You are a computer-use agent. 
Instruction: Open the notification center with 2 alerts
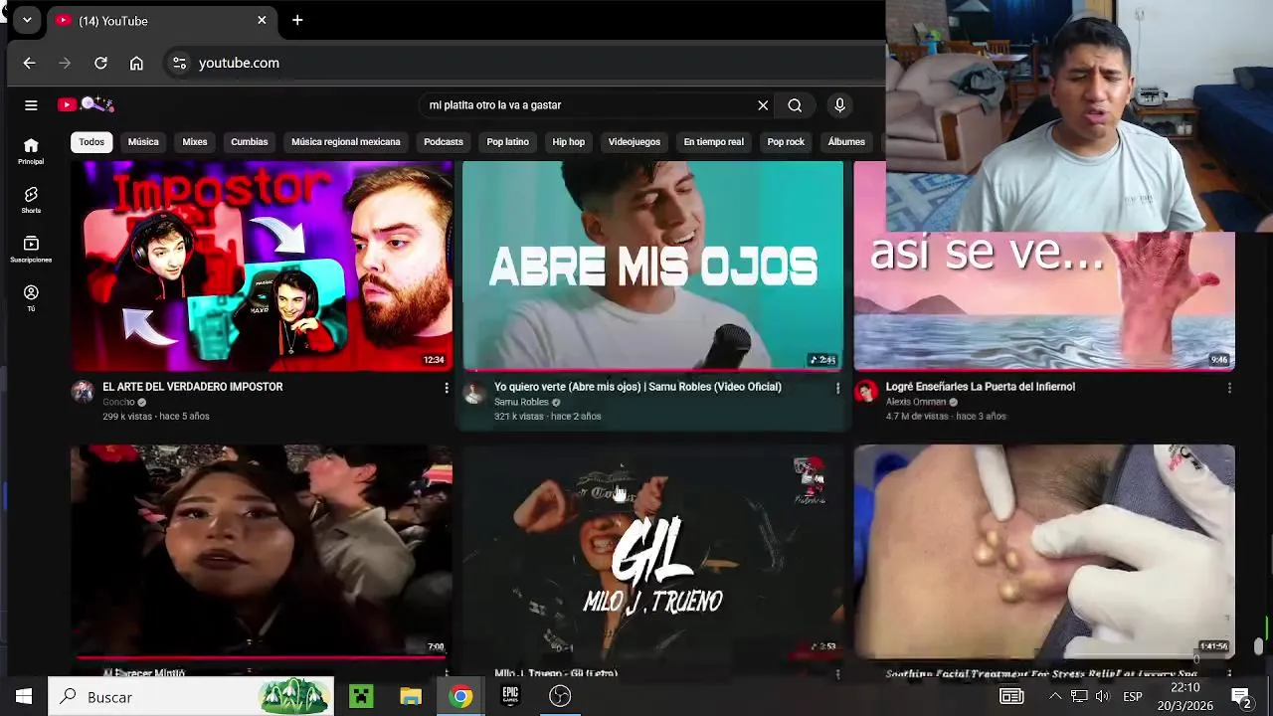pyautogui.click(x=1241, y=697)
